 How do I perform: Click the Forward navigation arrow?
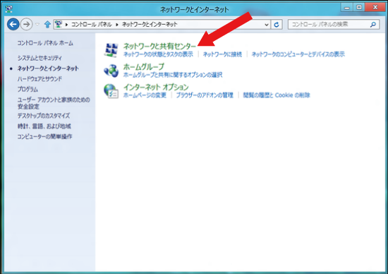[27, 24]
